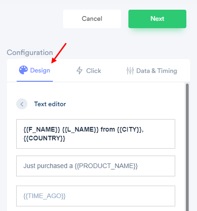Place cursor on the {{F_NAME}} token
Viewport: 197px width, 211px height.
[x=42, y=129]
